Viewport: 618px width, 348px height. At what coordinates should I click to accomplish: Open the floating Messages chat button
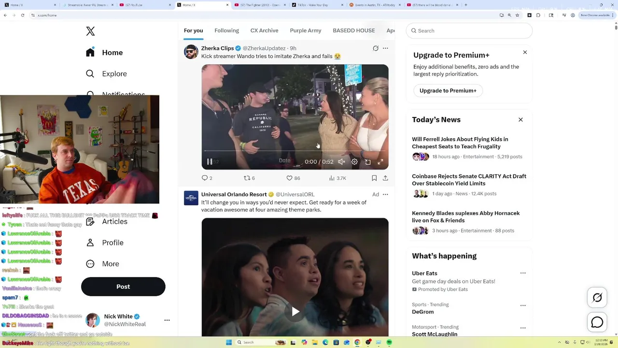click(x=597, y=322)
